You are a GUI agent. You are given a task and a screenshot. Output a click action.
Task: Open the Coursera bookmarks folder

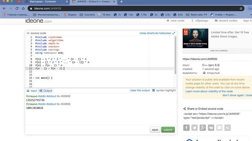point(87,15)
